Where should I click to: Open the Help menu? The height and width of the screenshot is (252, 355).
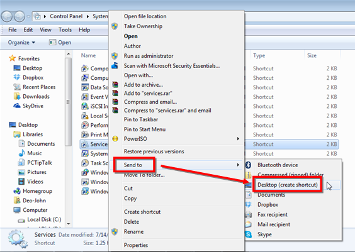click(84, 30)
